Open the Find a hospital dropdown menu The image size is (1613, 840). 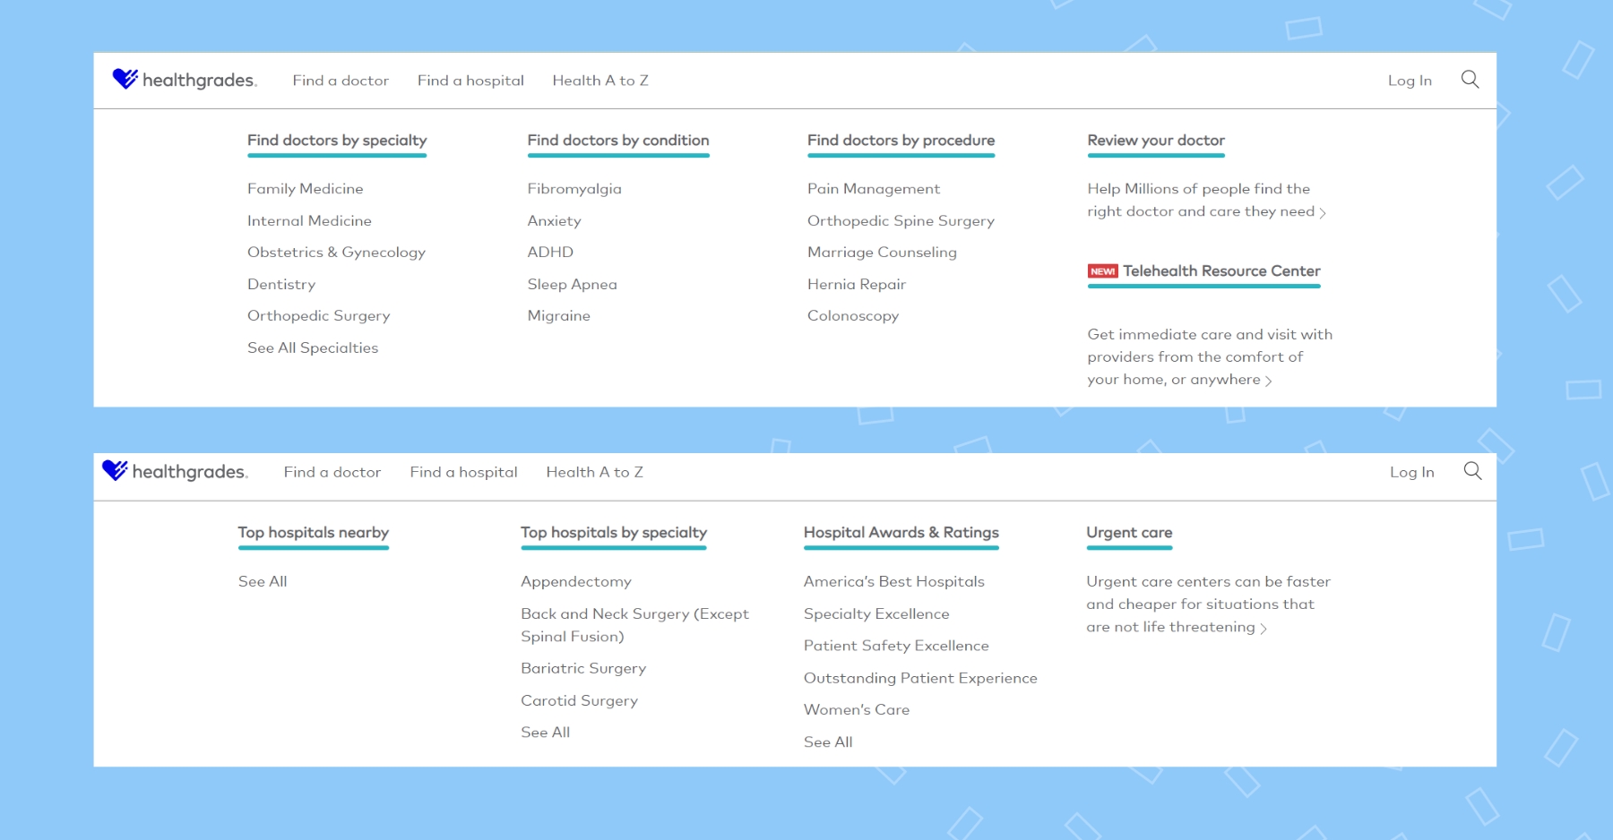click(470, 80)
